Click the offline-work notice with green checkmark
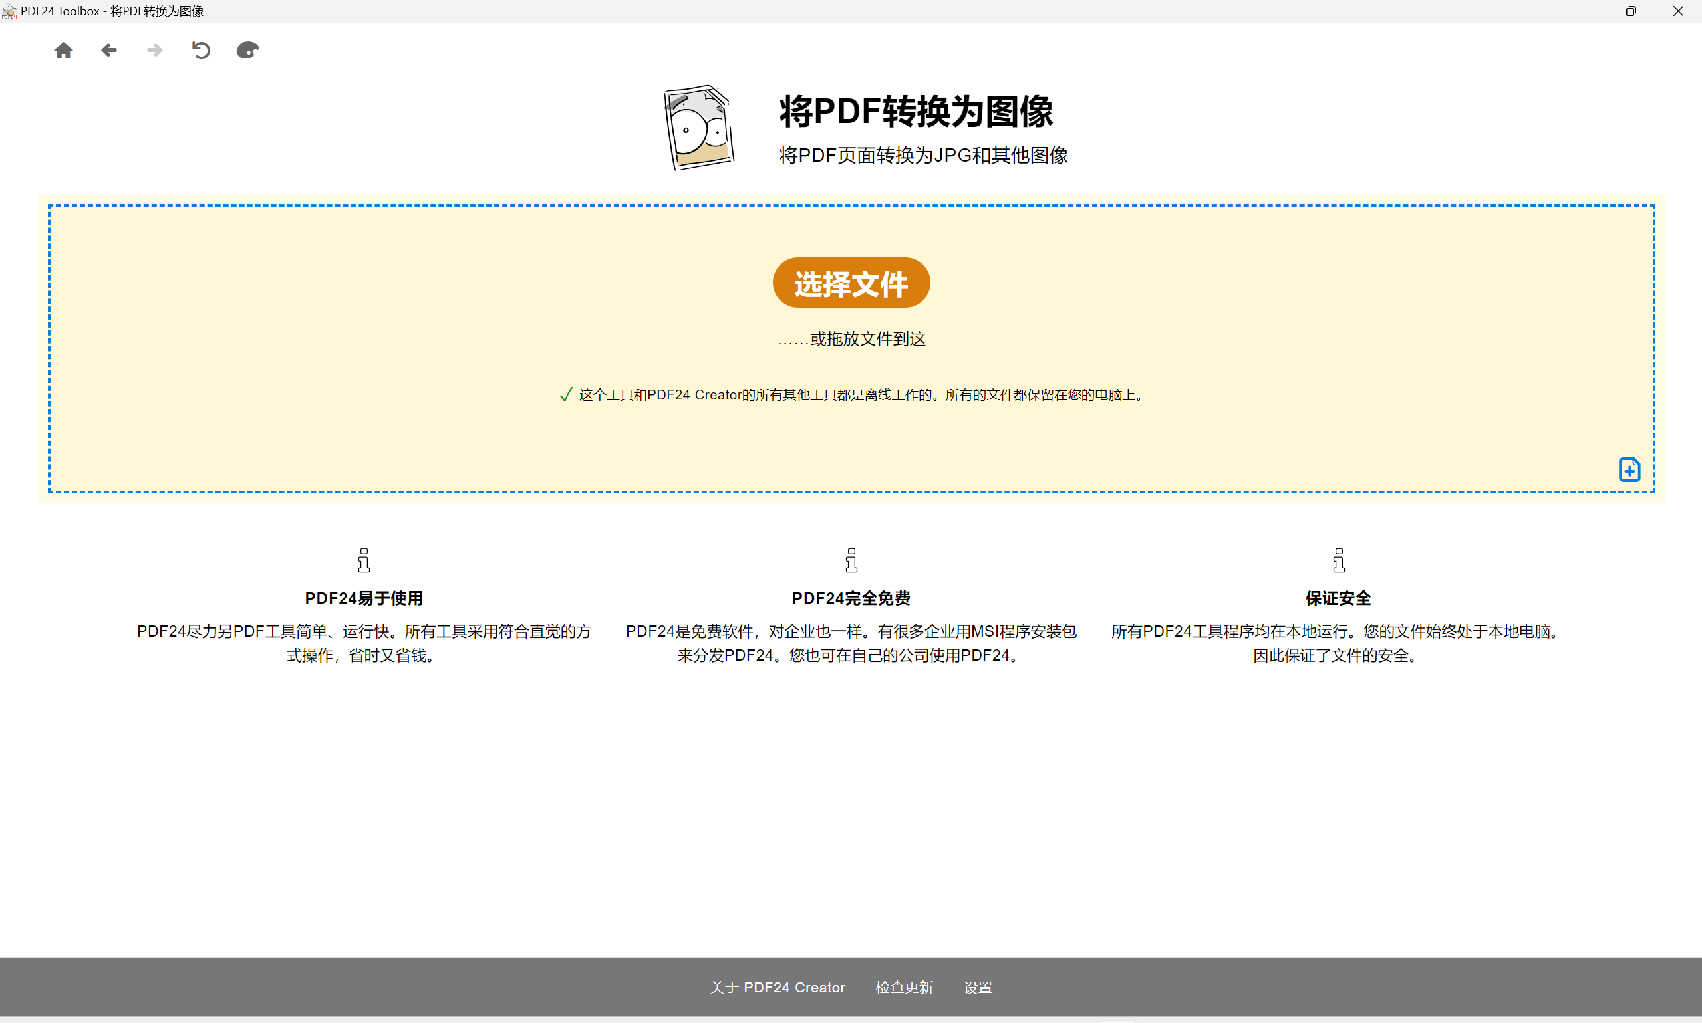1702x1023 pixels. tap(852, 395)
